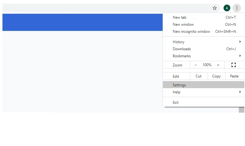Decrease zoom with the minus button
The height and width of the screenshot is (146, 245).
(196, 65)
